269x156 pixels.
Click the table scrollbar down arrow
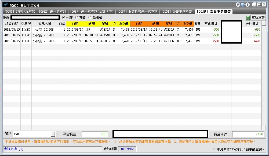(264, 128)
